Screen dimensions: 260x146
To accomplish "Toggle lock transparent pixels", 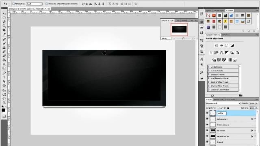I will (218, 108).
